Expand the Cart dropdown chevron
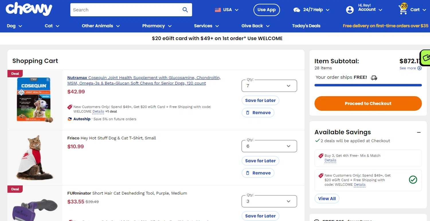Screen dimensions: 430x221 [x=425, y=10]
